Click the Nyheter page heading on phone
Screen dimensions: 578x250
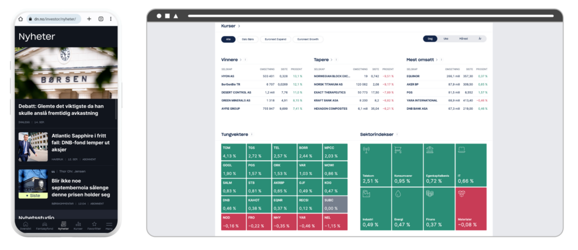(x=37, y=37)
